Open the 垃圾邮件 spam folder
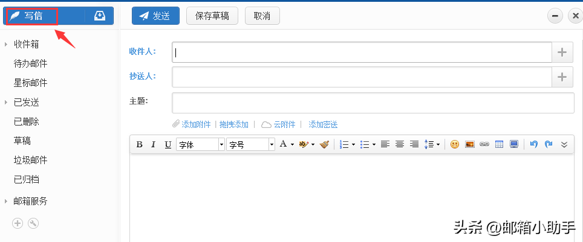583x242 pixels. coord(30,160)
